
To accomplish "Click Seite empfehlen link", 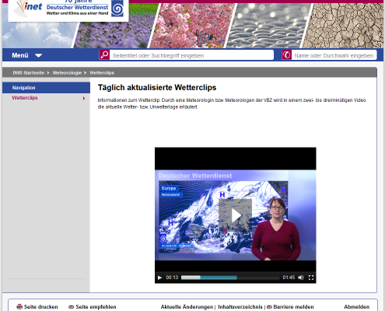I will 96,307.
